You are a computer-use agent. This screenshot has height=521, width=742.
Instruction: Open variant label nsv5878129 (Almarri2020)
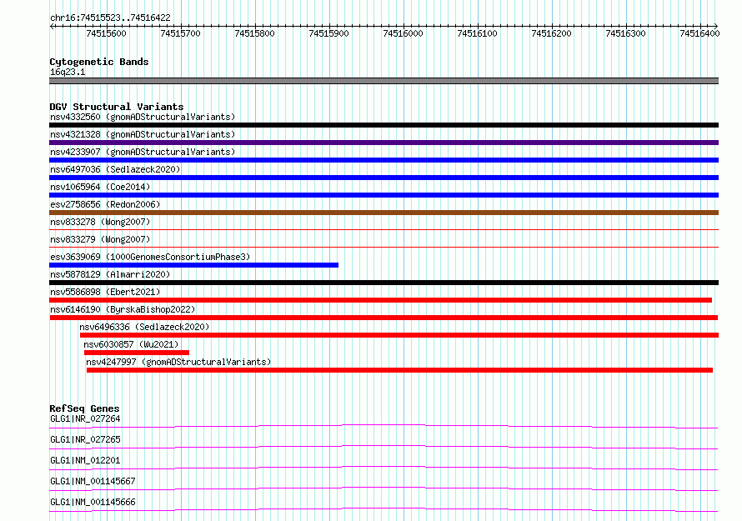pyautogui.click(x=110, y=274)
